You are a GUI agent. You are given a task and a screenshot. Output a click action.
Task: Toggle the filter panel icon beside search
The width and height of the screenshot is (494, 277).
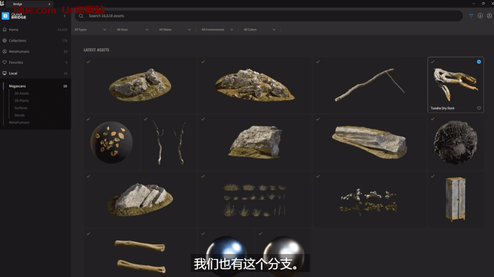pyautogui.click(x=471, y=16)
